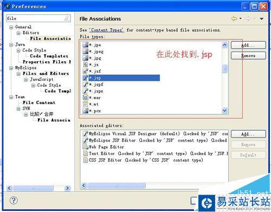
Task: Click the tree panel scroll-right arrow
Action: 67,188
